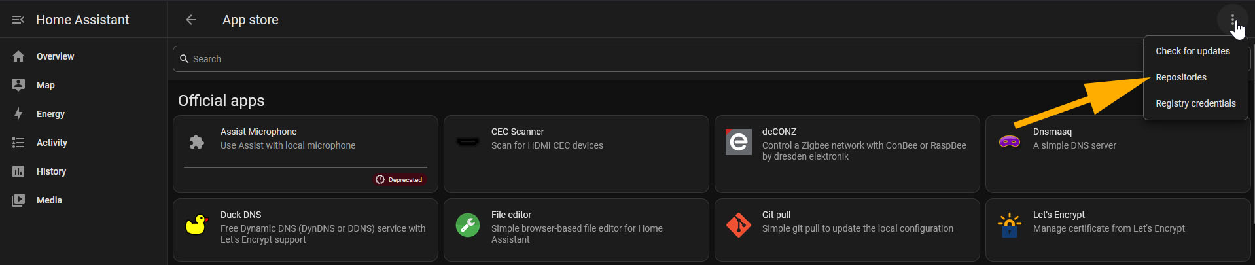Image resolution: width=1255 pixels, height=265 pixels.
Task: Choose Registry credentials menu entry
Action: (1196, 103)
